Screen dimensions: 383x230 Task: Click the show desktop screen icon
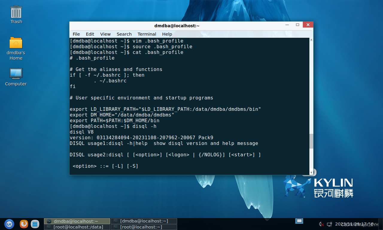pyautogui.click(x=299, y=221)
